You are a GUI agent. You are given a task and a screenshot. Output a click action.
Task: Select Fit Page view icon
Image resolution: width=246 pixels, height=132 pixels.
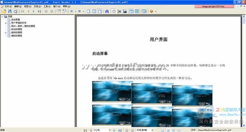tap(94, 11)
